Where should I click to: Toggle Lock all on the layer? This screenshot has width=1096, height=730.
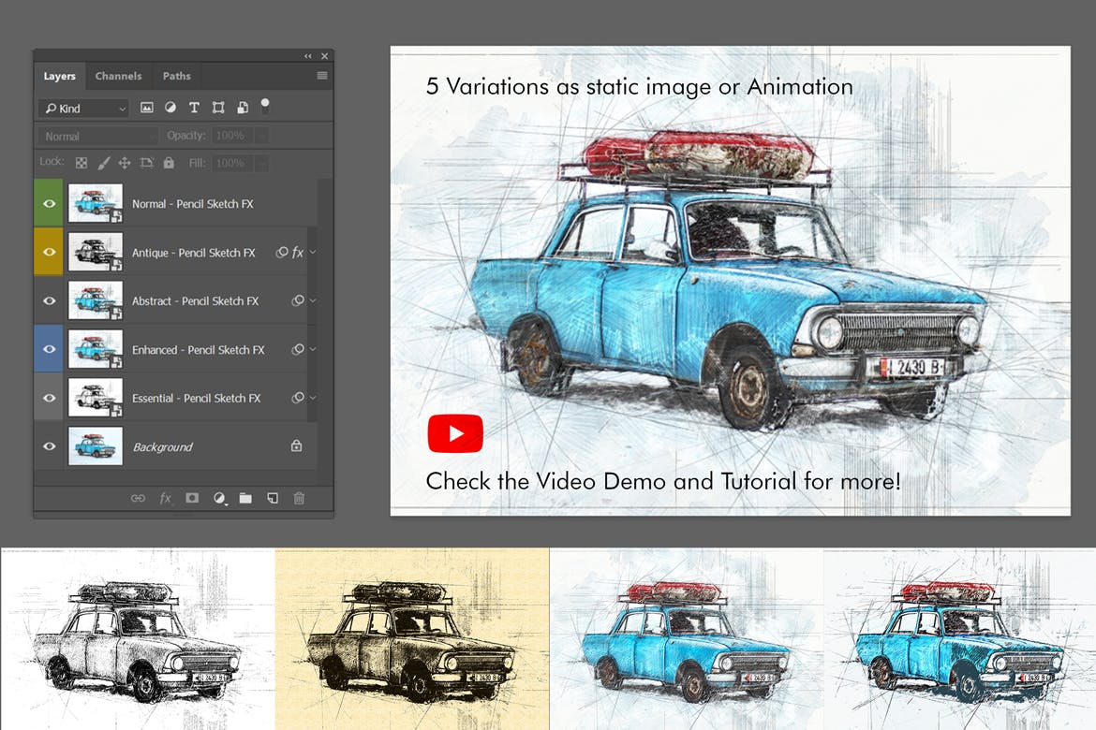[x=169, y=162]
